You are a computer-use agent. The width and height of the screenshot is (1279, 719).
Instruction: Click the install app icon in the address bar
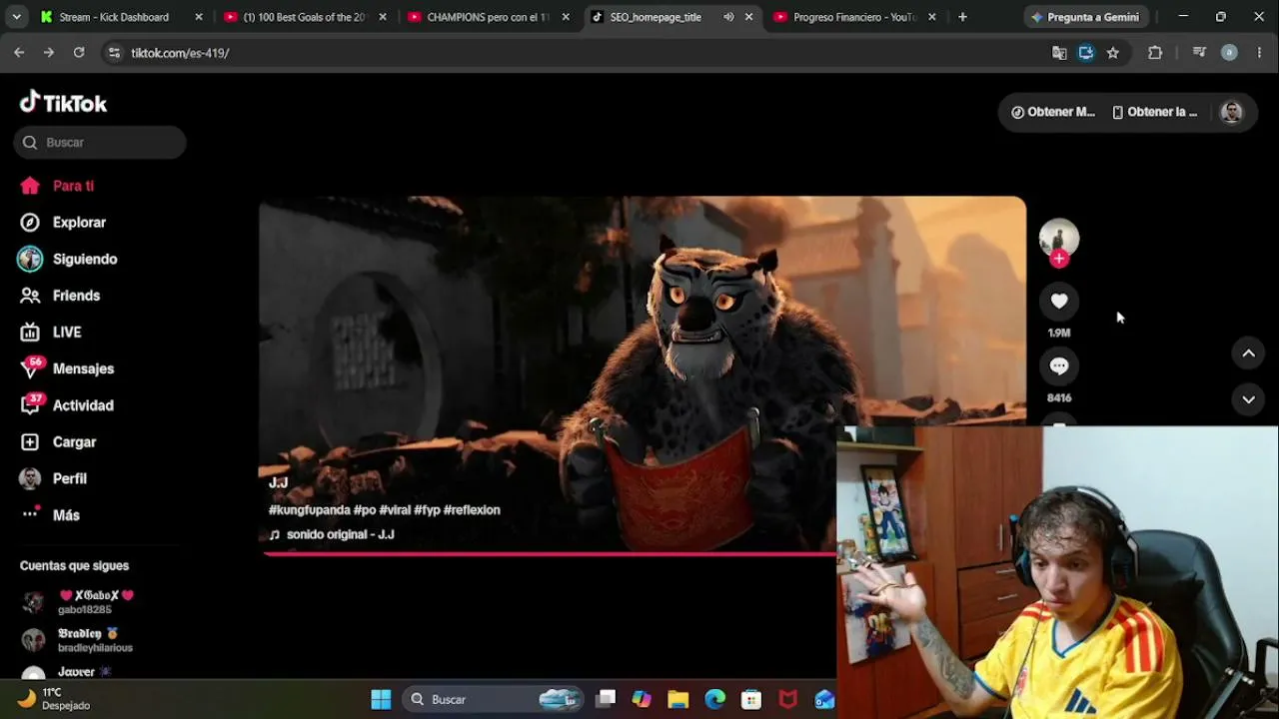click(1086, 53)
